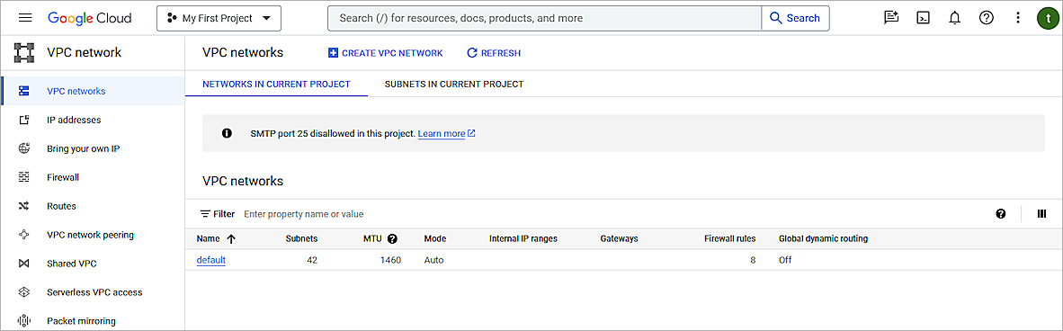This screenshot has width=1063, height=331.
Task: Open the column display options icon
Action: 1042,214
